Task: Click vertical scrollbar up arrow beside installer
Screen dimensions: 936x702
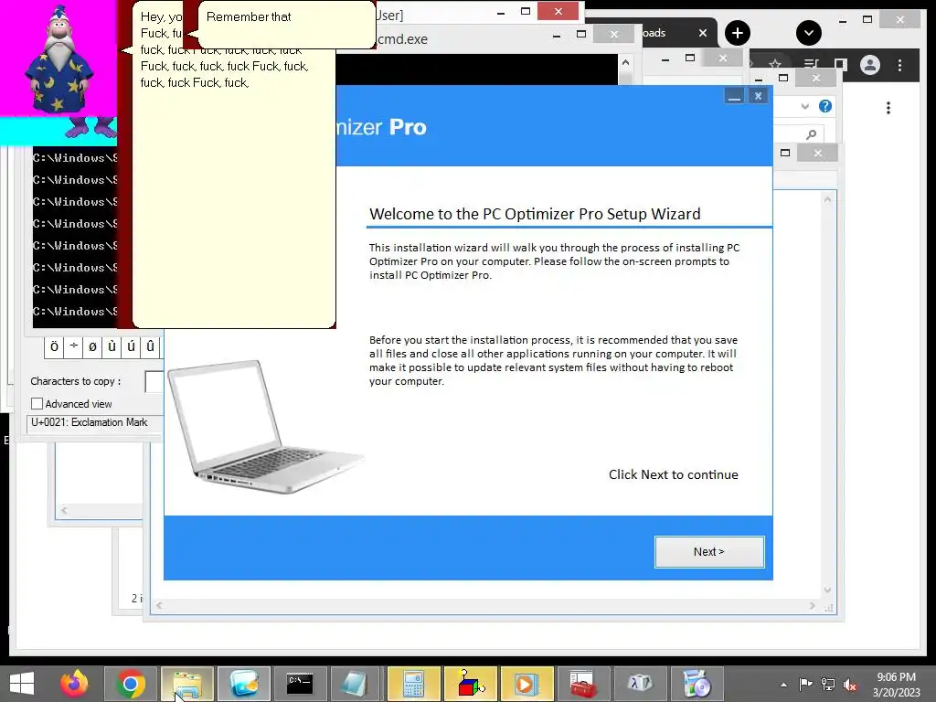Action: (x=827, y=199)
